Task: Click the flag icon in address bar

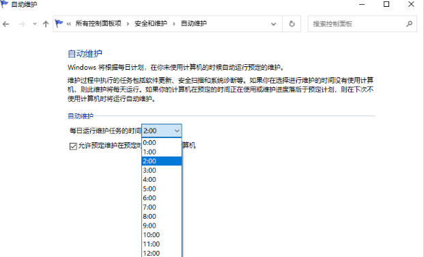Action: pos(59,23)
